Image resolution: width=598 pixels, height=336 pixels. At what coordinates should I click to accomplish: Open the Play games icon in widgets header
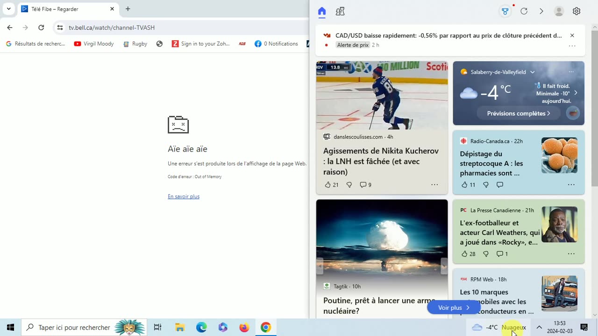tap(340, 12)
